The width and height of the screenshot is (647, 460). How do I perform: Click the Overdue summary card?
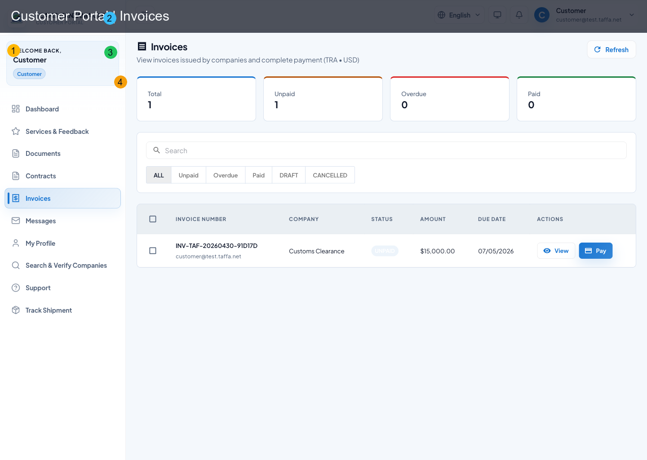(x=450, y=99)
